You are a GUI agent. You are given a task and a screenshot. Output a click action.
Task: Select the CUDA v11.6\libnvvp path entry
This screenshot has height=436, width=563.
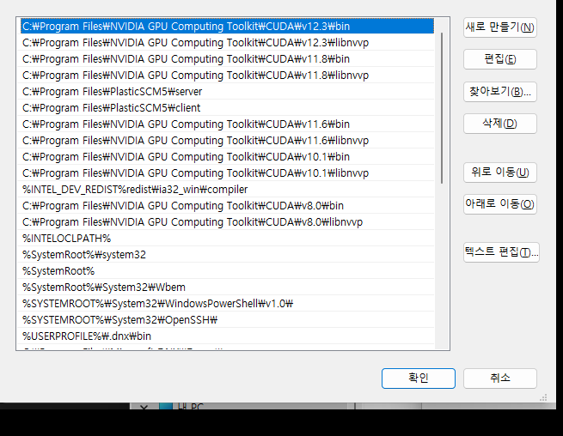tap(227, 141)
